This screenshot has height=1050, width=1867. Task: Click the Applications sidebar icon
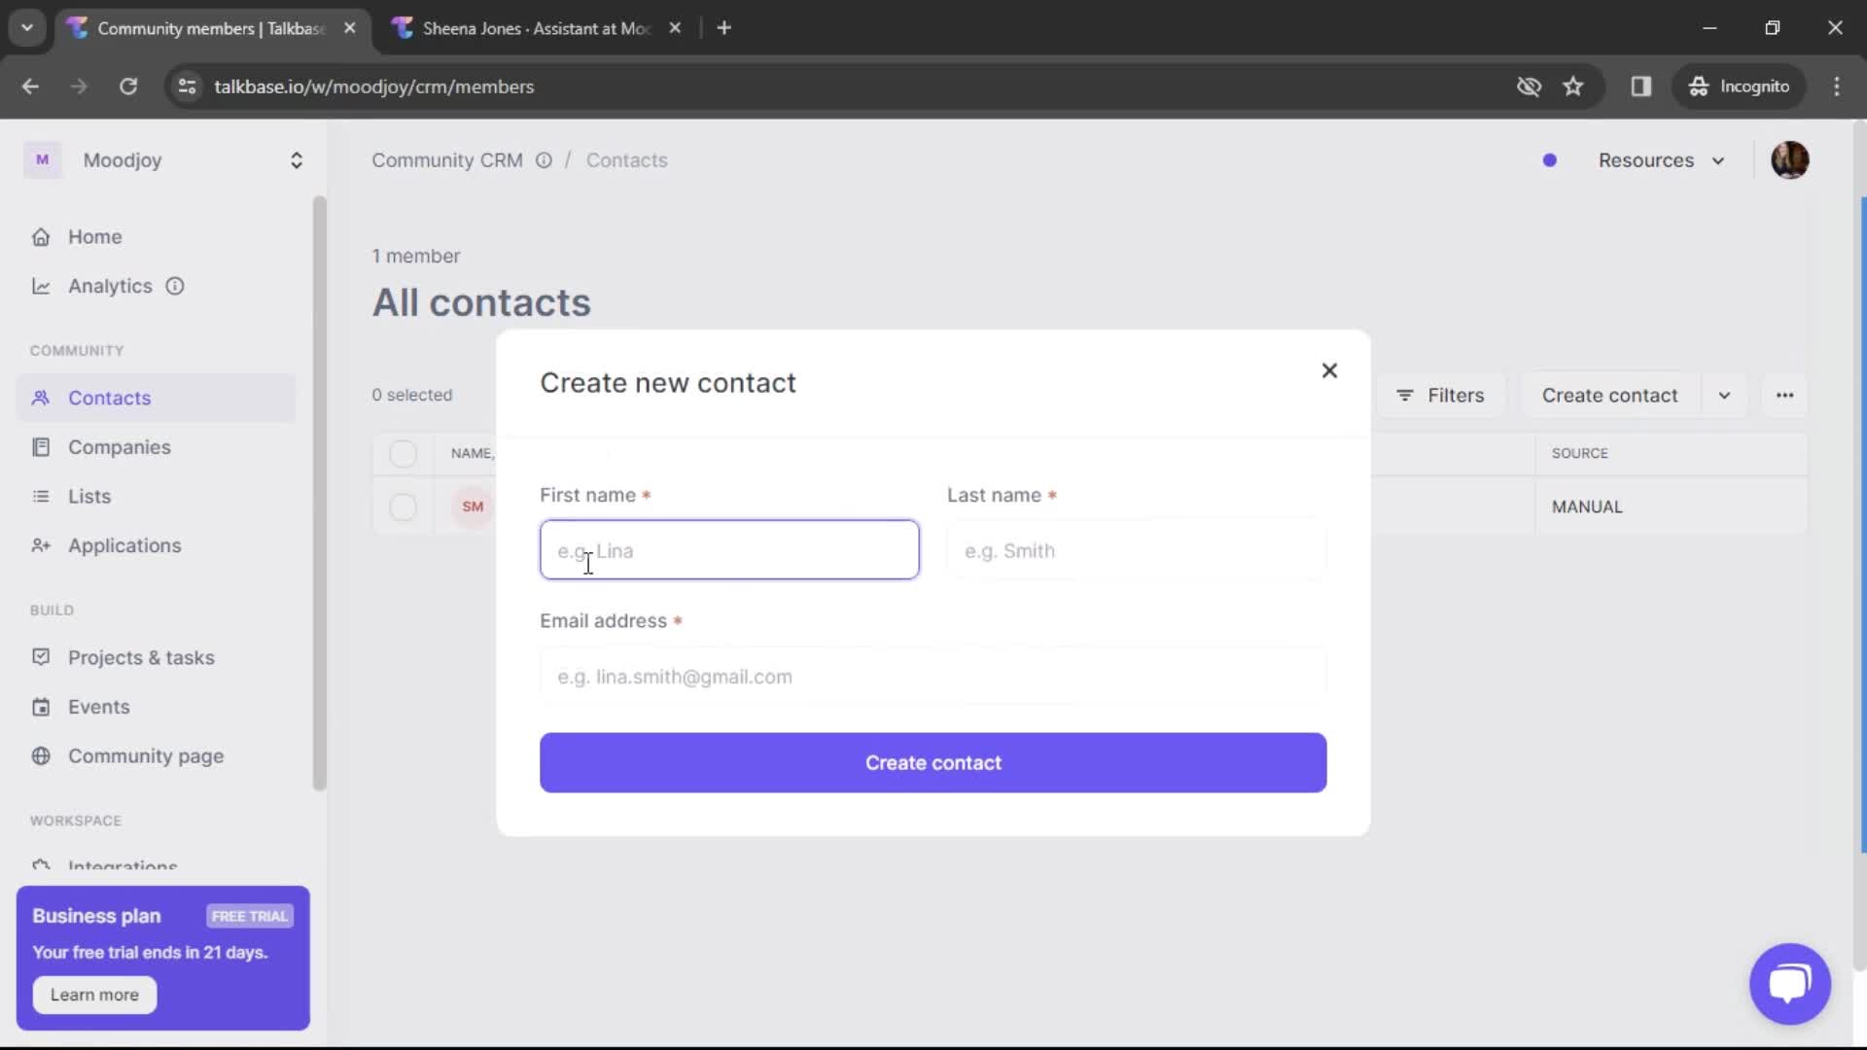[x=41, y=544]
